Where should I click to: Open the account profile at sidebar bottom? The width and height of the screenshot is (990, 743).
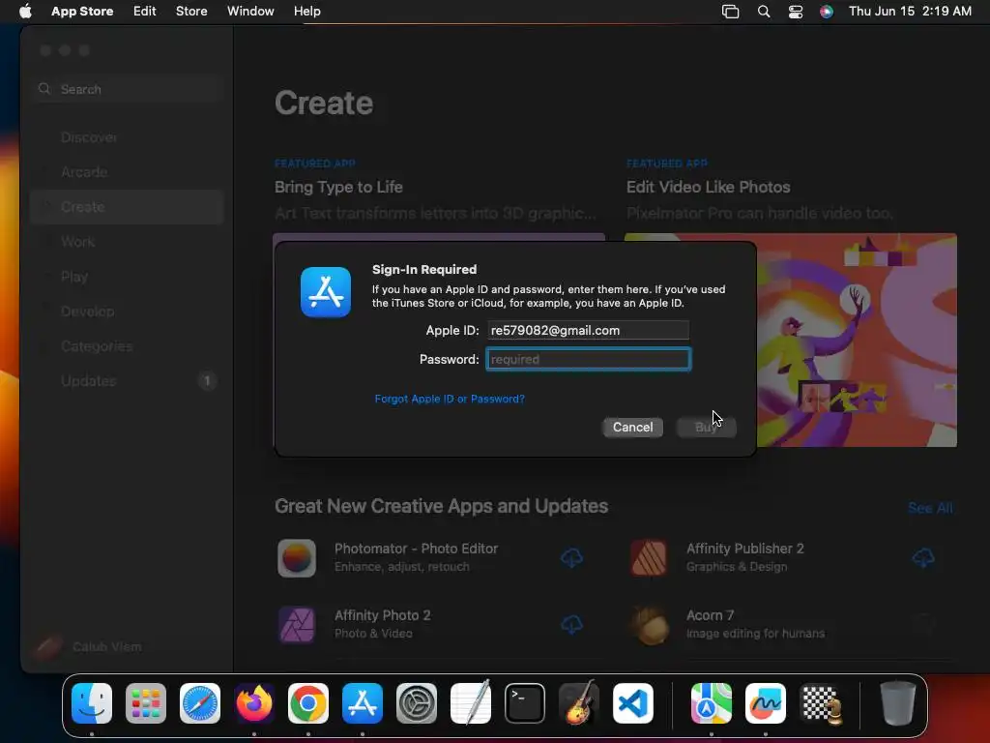[88, 646]
